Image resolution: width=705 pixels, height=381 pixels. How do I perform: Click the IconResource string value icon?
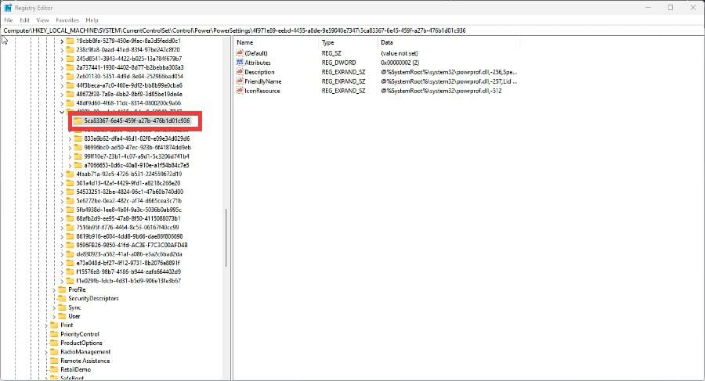pyautogui.click(x=240, y=91)
